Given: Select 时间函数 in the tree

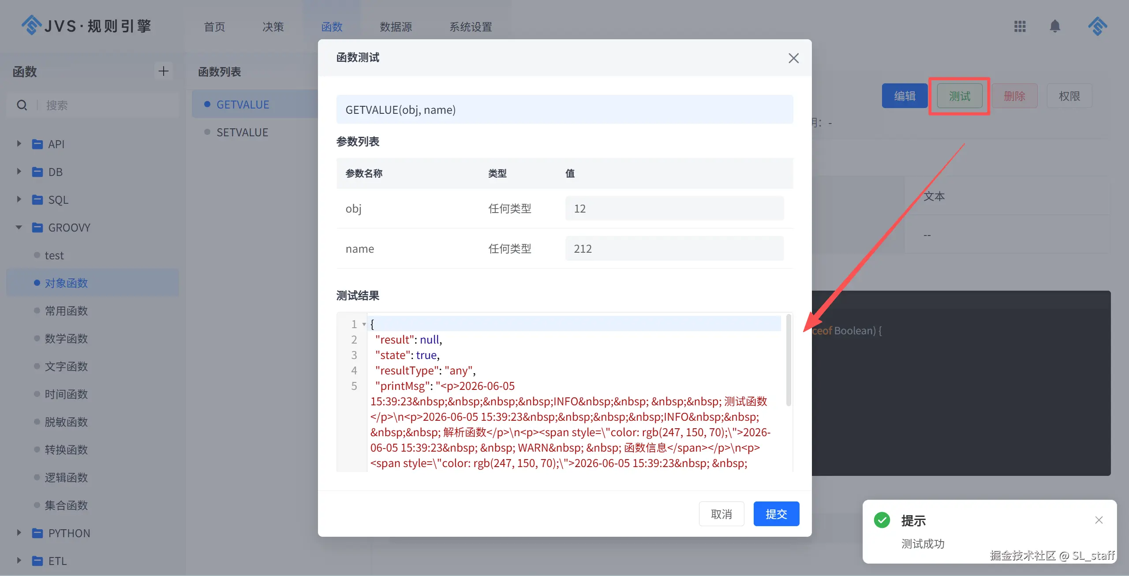Looking at the screenshot, I should point(66,394).
